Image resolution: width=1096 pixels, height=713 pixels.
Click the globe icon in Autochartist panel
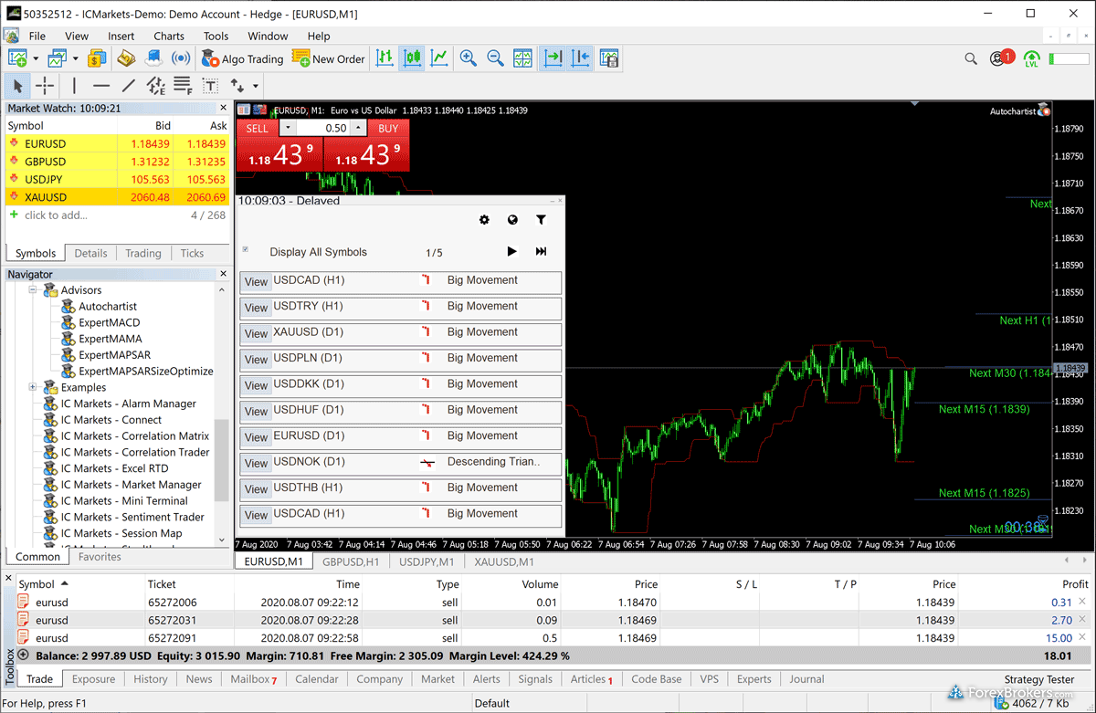[512, 220]
